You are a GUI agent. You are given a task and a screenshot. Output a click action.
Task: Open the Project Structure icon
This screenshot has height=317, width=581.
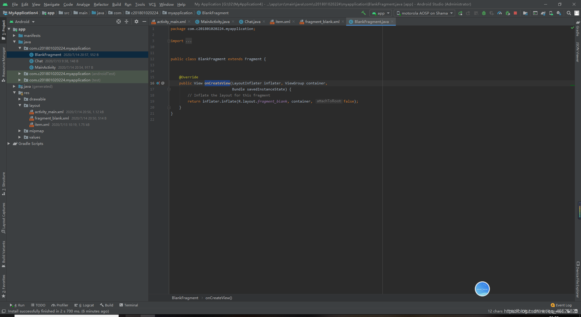pyautogui.click(x=525, y=13)
